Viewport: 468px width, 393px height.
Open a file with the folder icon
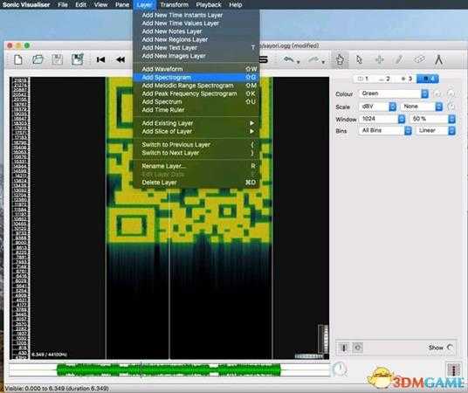(x=38, y=59)
